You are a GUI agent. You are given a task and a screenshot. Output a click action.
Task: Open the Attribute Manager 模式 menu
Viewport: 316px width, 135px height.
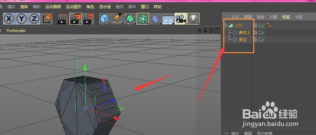(x=235, y=133)
